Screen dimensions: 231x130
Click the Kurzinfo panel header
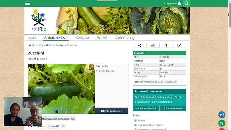click(159, 53)
